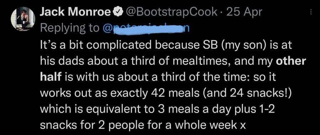
Task: Select the bold word 'half'
Action: (x=50, y=77)
